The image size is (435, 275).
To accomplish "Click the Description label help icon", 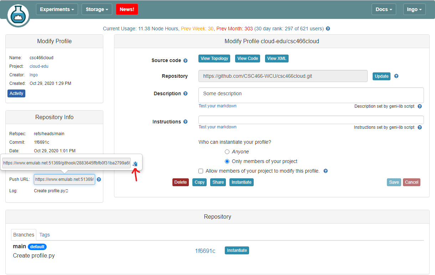I will click(x=185, y=94).
